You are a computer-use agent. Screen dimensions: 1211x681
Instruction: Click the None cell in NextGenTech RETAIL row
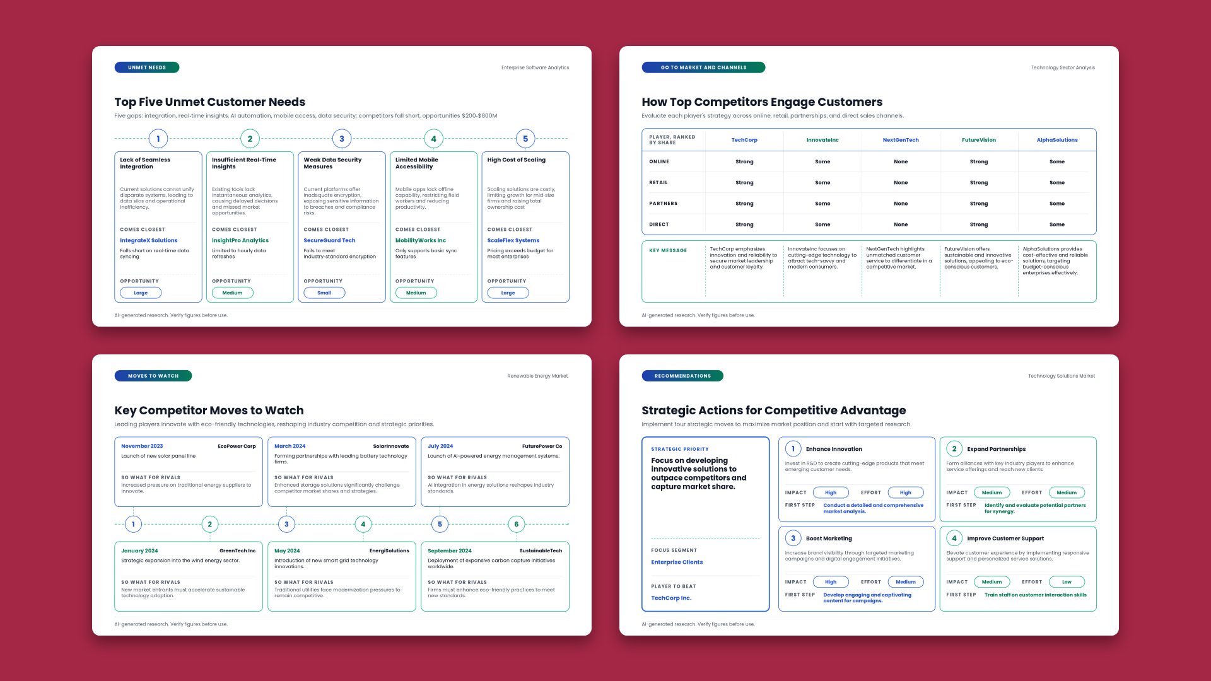(x=901, y=183)
